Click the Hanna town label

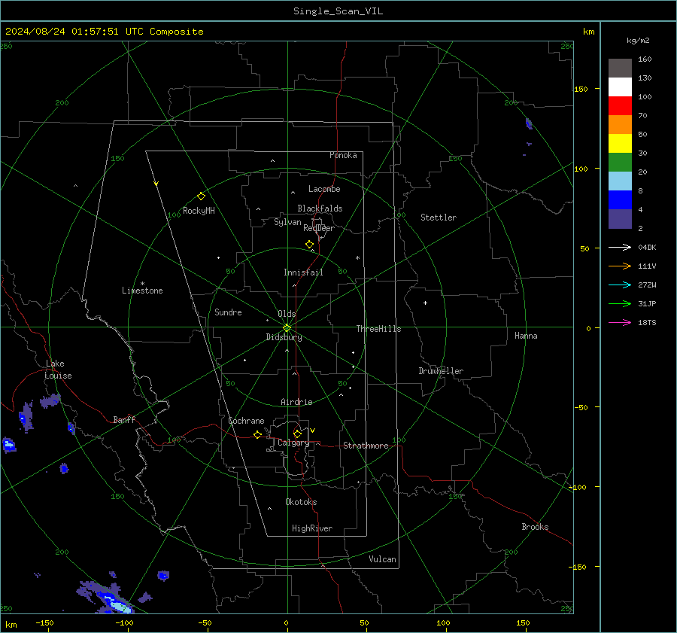[x=526, y=336]
